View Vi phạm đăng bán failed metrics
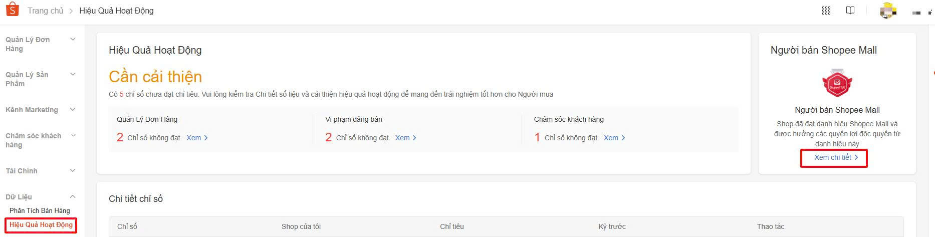Screen dimensions: 935x237 tap(405, 138)
